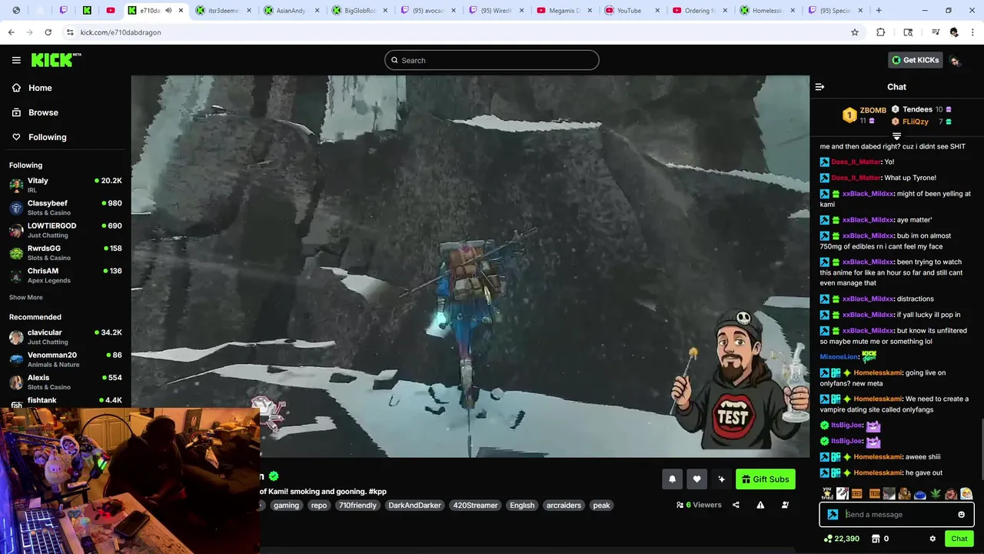Screen dimensions: 984x554
Task: Click Does_It_Matter username saying Yo!
Action: [856, 162]
